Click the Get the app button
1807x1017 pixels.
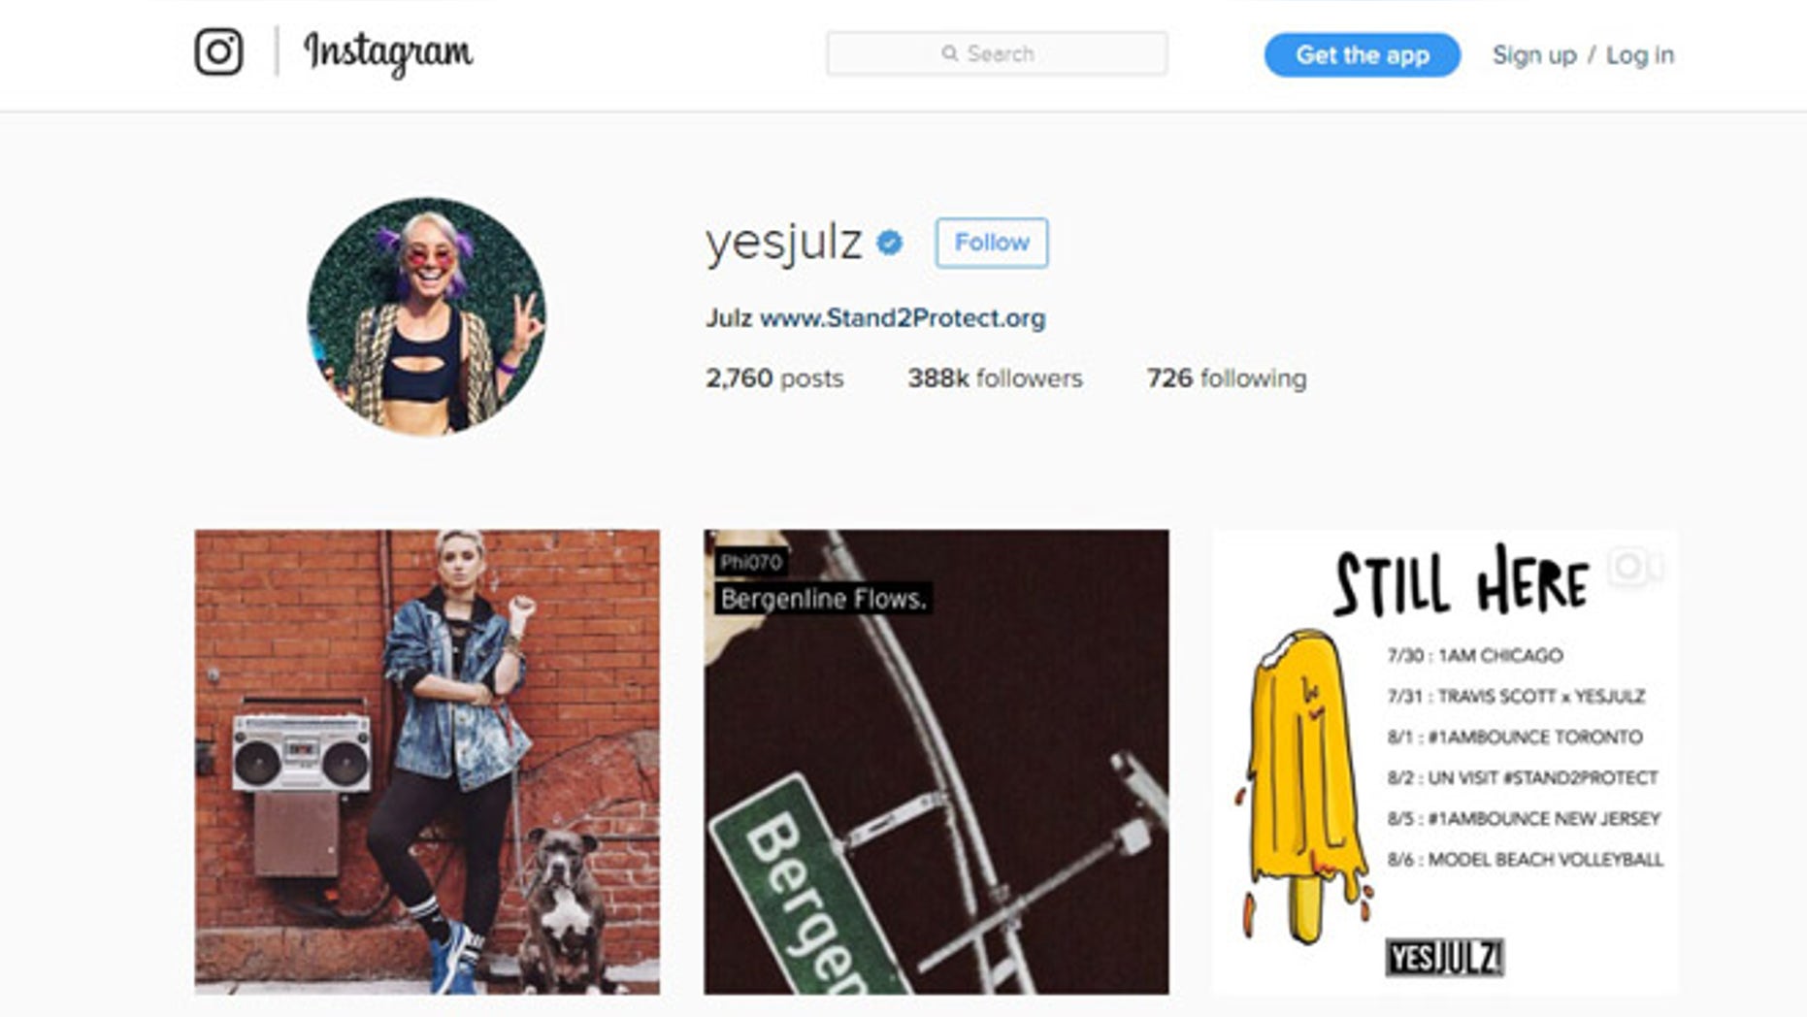click(x=1362, y=55)
